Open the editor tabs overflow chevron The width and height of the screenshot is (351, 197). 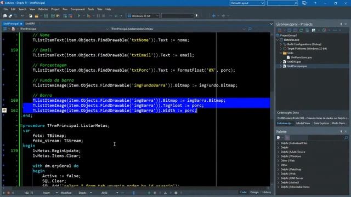pos(271,24)
